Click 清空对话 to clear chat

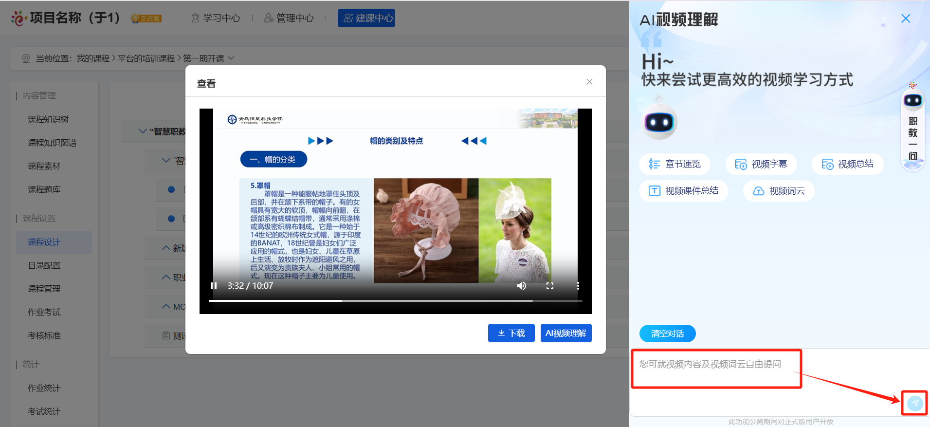click(x=667, y=334)
